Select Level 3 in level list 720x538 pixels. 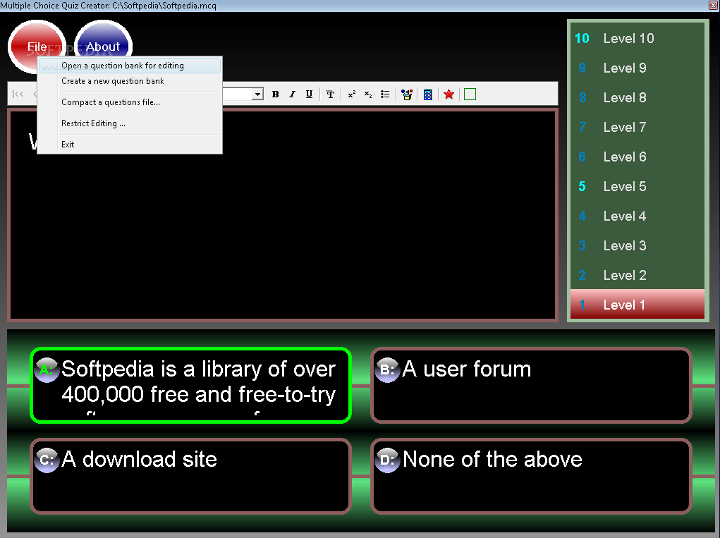[x=637, y=245]
